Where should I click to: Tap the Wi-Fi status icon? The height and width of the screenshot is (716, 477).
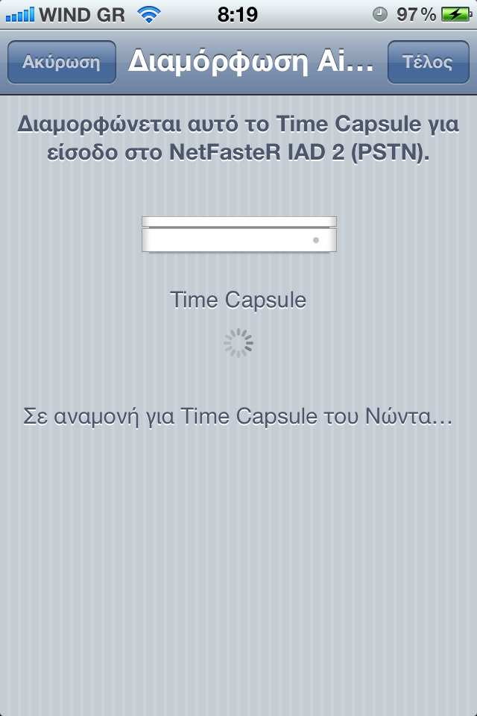[149, 15]
